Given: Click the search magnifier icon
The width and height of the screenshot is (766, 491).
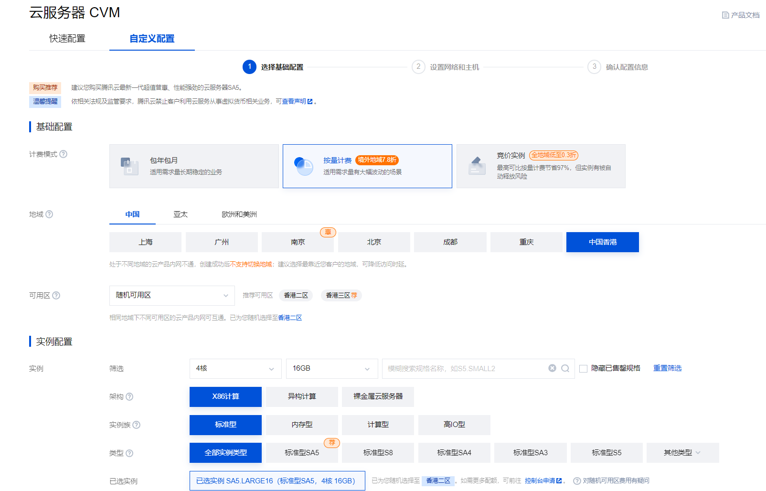Looking at the screenshot, I should tap(565, 368).
